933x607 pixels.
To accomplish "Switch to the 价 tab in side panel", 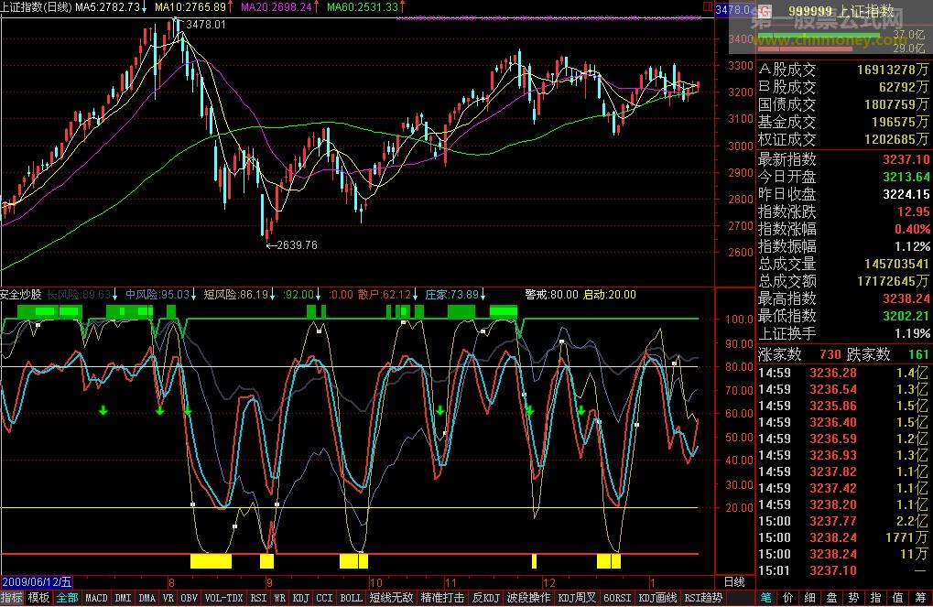I will pos(787,598).
